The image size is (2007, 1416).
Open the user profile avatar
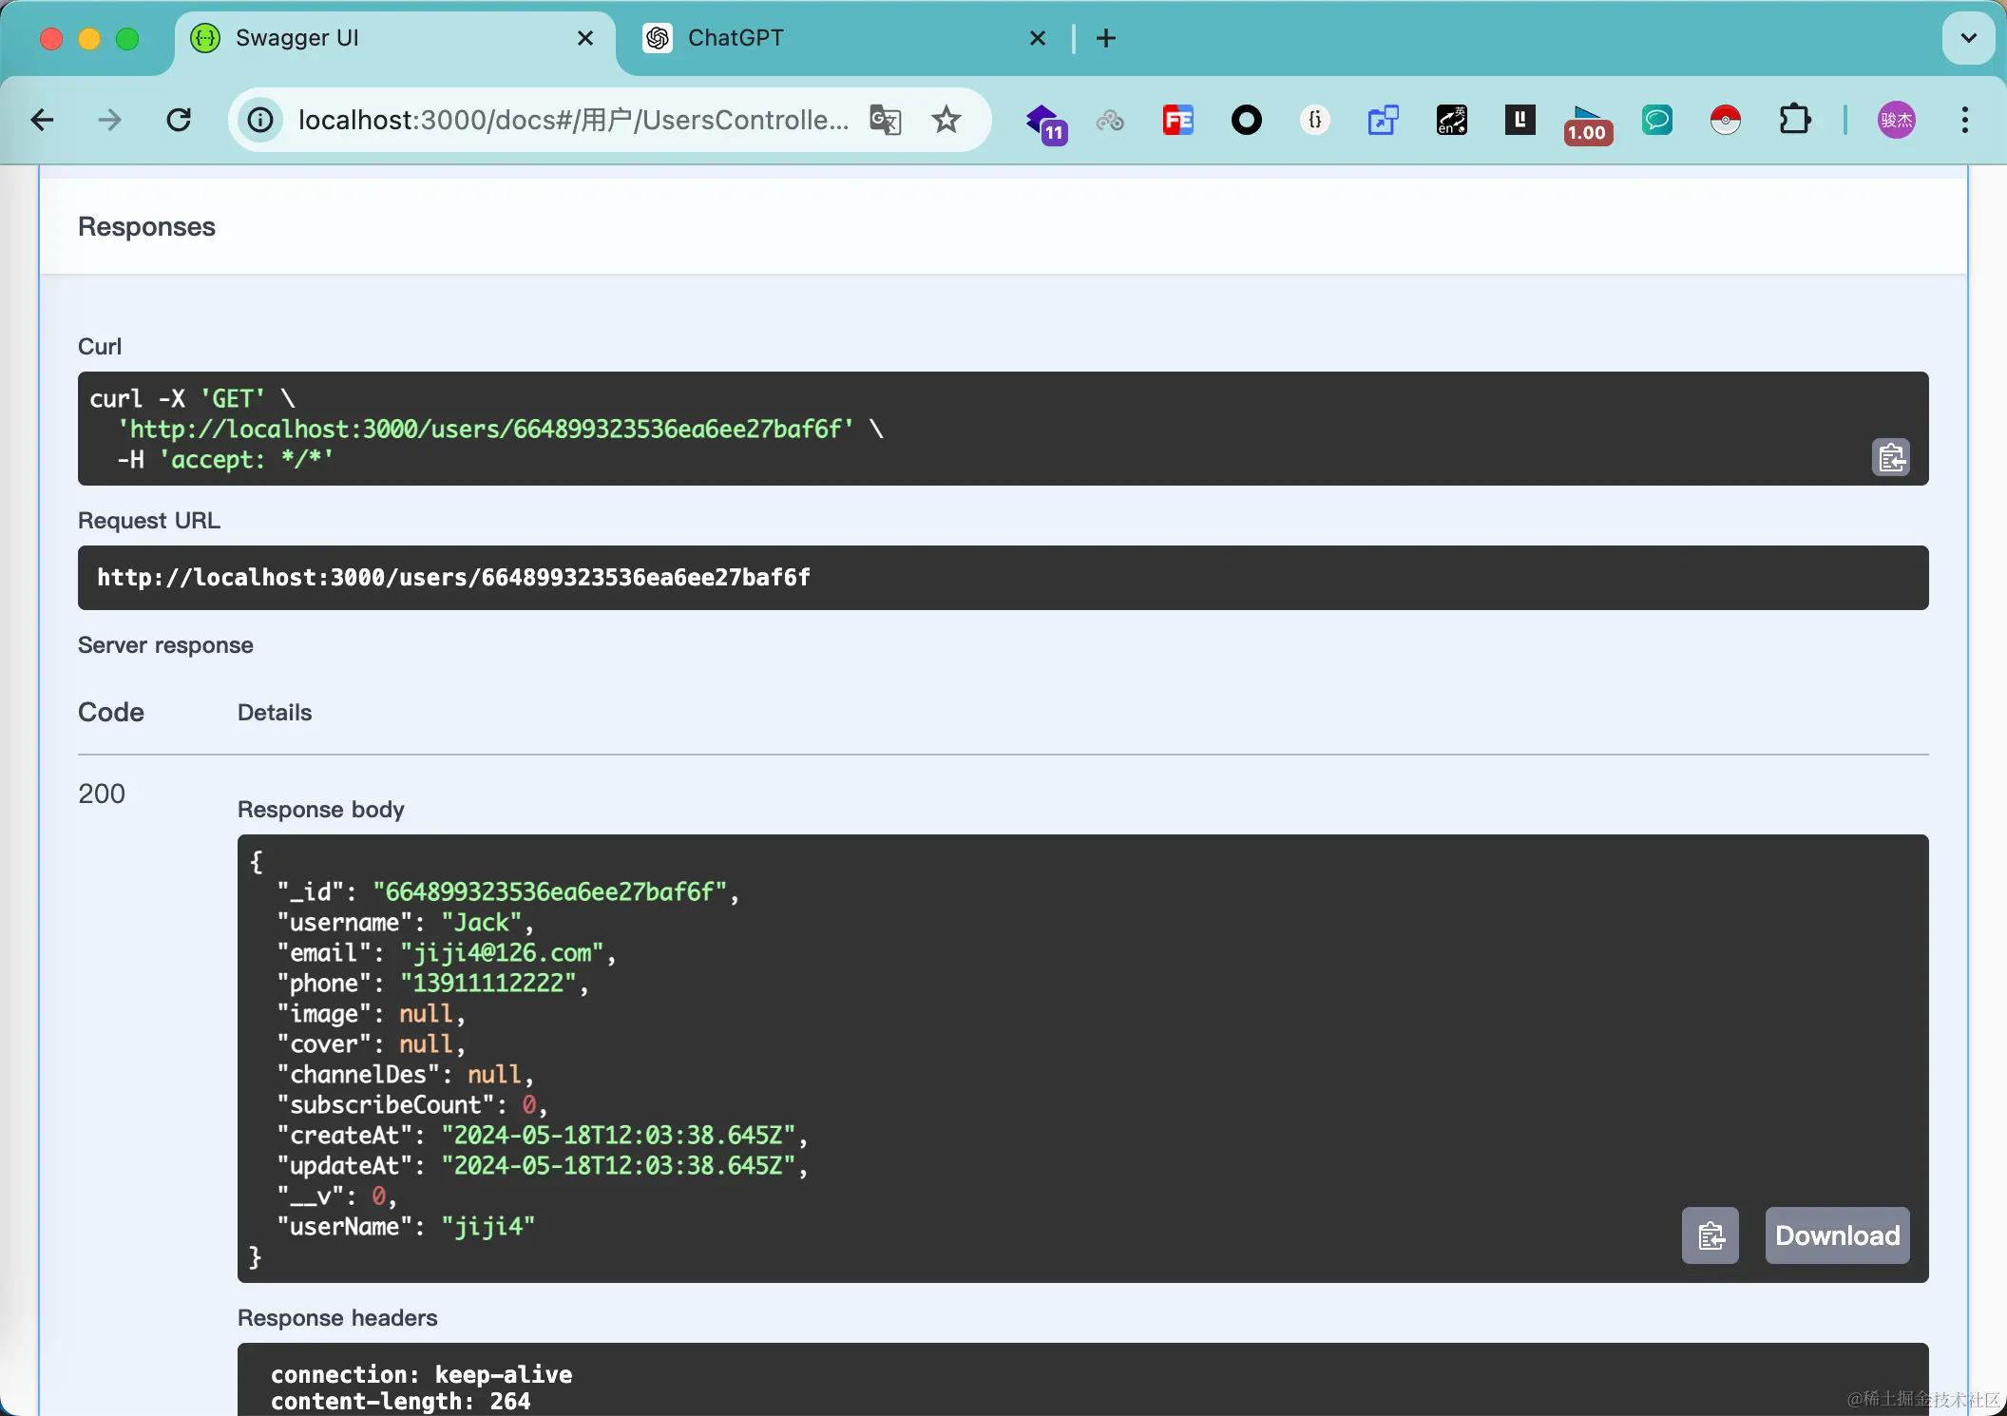pyautogui.click(x=1896, y=121)
